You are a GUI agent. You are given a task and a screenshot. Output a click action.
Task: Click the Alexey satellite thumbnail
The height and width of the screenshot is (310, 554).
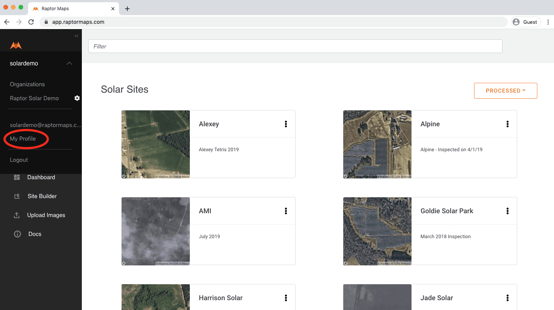click(156, 144)
